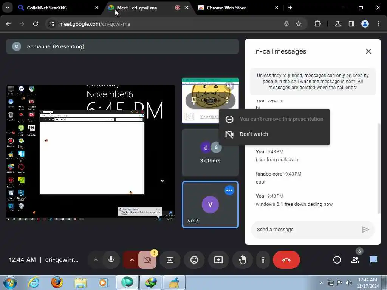Launch Internet Explorer from taskbar
This screenshot has width=387, height=290.
coord(34,282)
